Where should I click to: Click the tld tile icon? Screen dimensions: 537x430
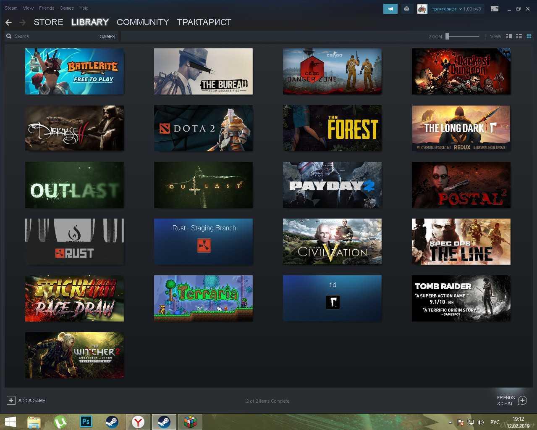(333, 302)
